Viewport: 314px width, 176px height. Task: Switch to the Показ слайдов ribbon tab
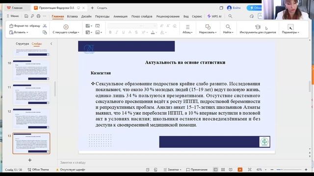point(142,16)
